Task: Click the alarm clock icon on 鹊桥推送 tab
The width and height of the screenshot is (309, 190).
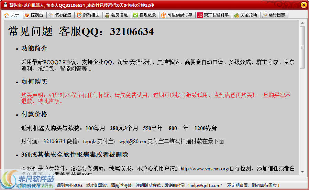Action: click(x=79, y=15)
